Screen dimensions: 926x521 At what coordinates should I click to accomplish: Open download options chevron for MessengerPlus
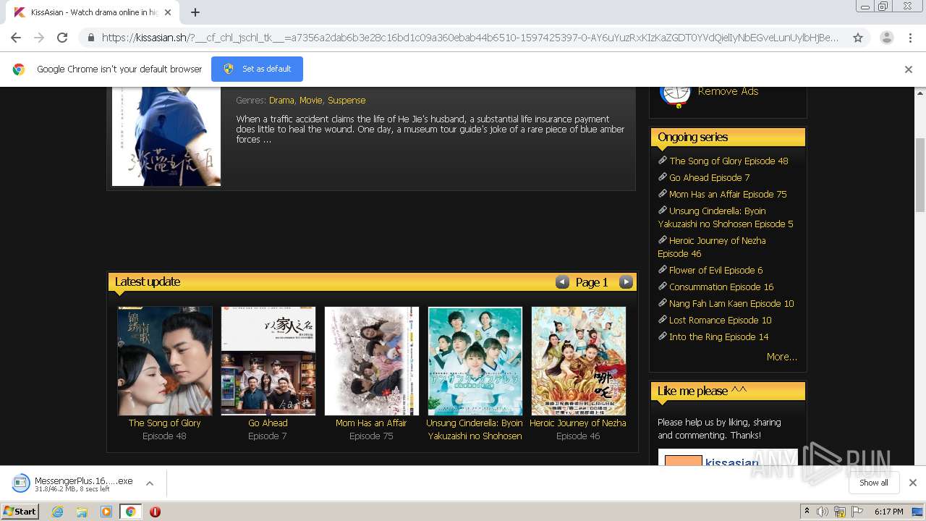tap(150, 483)
